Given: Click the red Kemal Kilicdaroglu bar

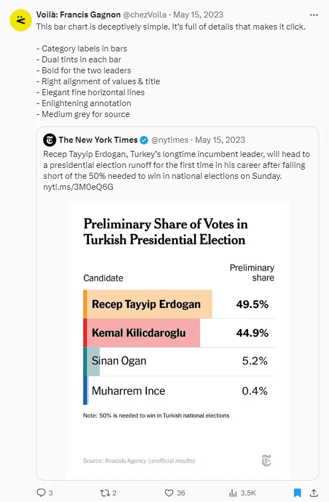Looking at the screenshot, I should click(142, 333).
